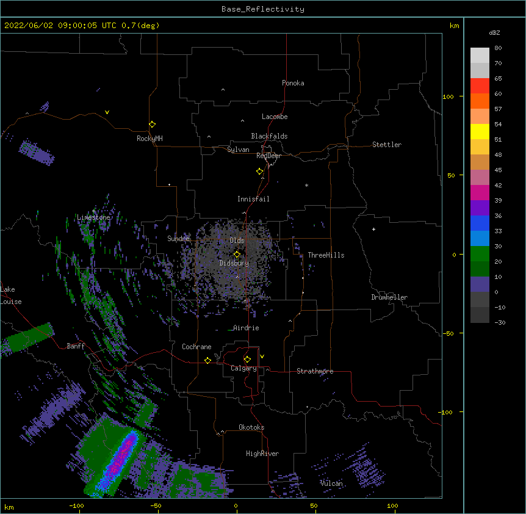Click the green 30-20 dBZ legend swatch
The height and width of the screenshot is (514, 526).
tap(480, 254)
